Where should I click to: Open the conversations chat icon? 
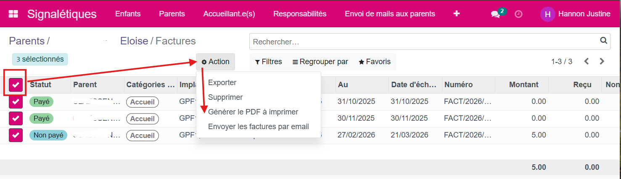click(495, 14)
